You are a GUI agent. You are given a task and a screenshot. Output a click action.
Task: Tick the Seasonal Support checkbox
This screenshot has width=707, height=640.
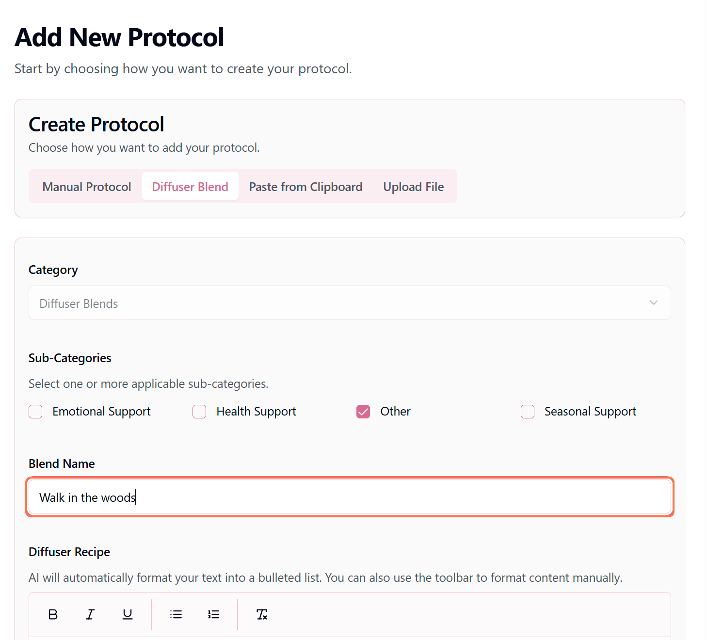click(x=528, y=412)
